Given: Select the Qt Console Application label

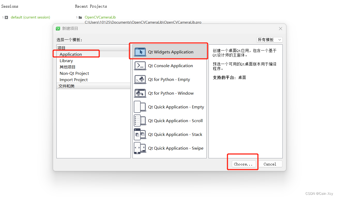Looking at the screenshot, I should 170,66.
